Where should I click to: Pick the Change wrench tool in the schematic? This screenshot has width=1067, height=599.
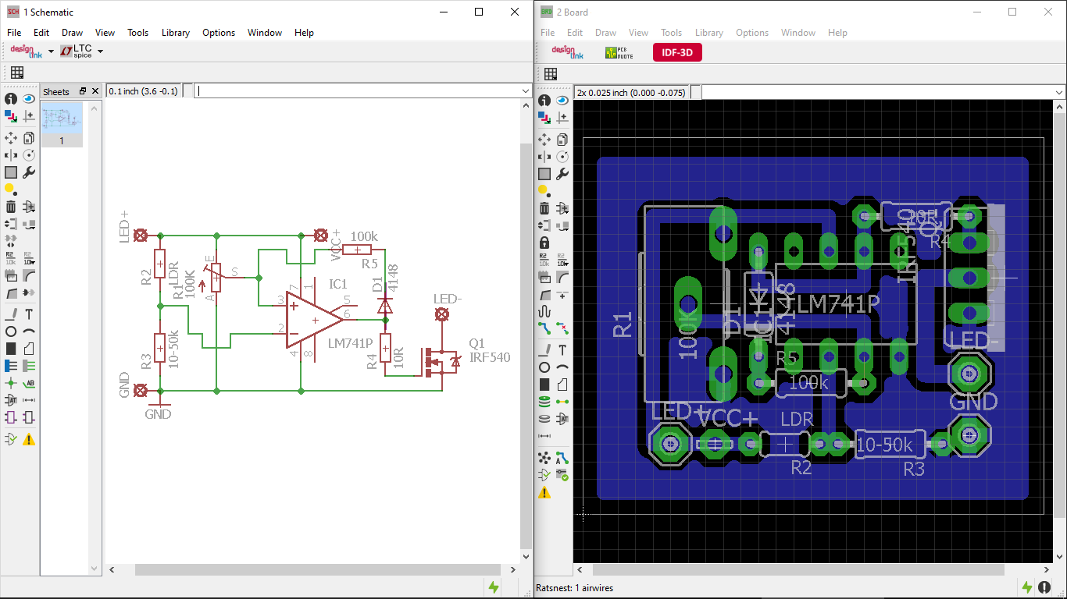(x=29, y=172)
